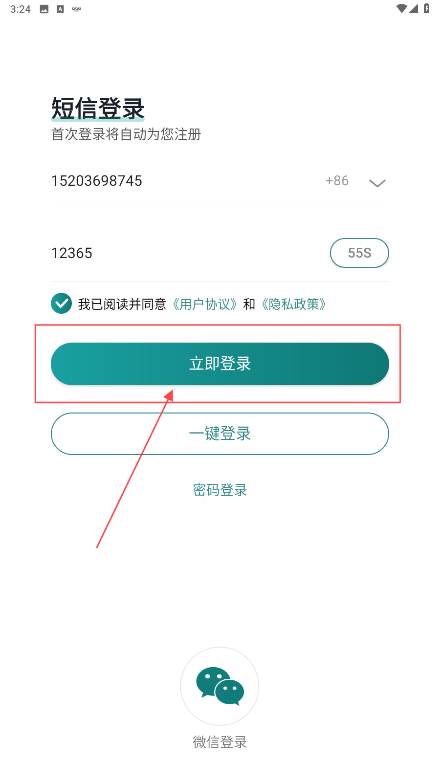The height and width of the screenshot is (782, 440).
Task: Tap the clock time 3:24
Action: point(21,9)
